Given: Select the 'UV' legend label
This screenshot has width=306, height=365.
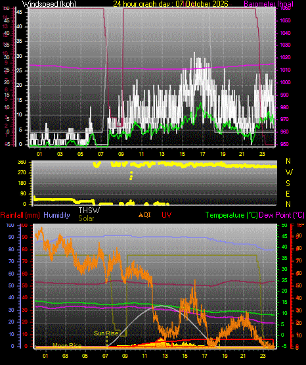Looking at the screenshot, I should coord(167,214).
